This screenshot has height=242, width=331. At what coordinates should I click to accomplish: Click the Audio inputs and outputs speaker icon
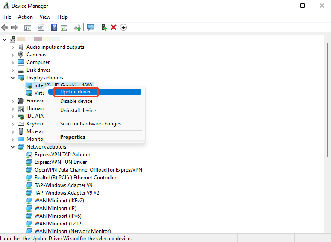pyautogui.click(x=21, y=47)
